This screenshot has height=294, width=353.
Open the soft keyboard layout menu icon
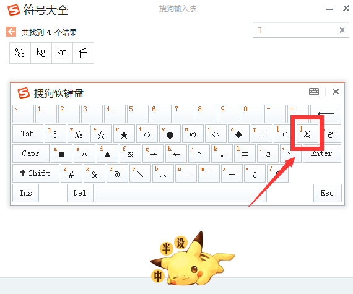314,92
